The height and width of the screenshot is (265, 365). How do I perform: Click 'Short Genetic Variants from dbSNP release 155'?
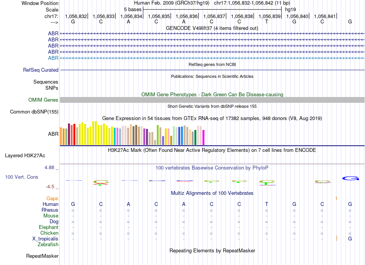pos(212,106)
